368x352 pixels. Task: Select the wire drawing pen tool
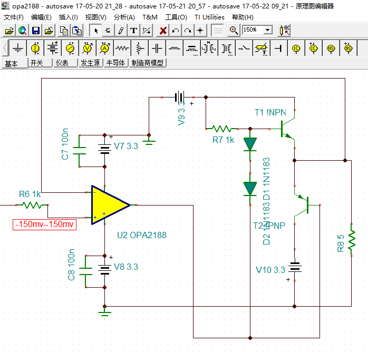point(121,31)
